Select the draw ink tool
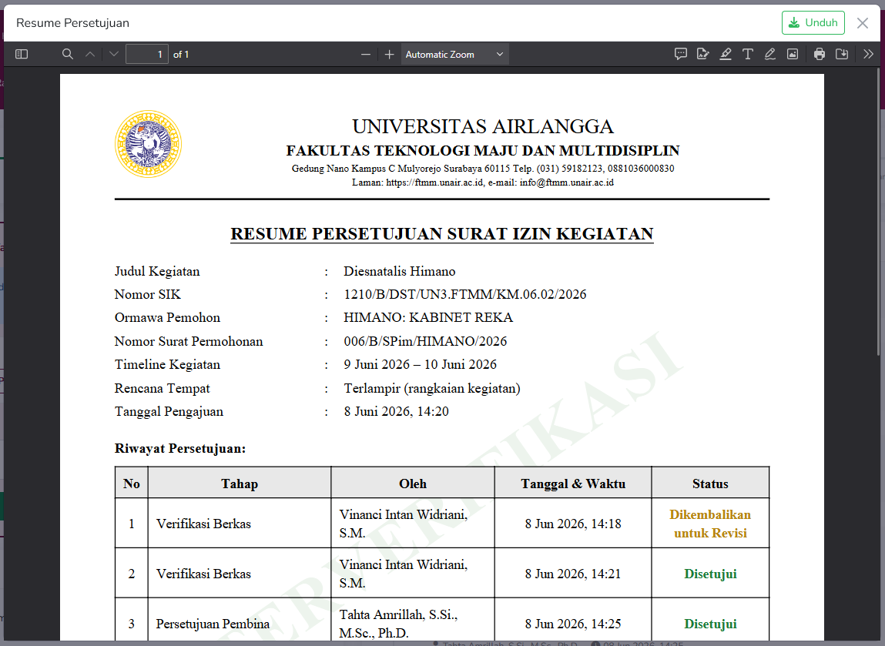Viewport: 885px width, 646px height. pos(770,54)
